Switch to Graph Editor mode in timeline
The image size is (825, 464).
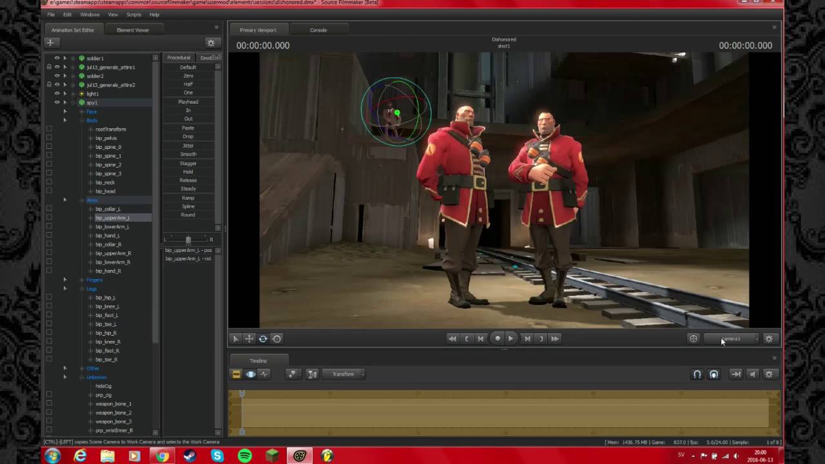pos(264,374)
